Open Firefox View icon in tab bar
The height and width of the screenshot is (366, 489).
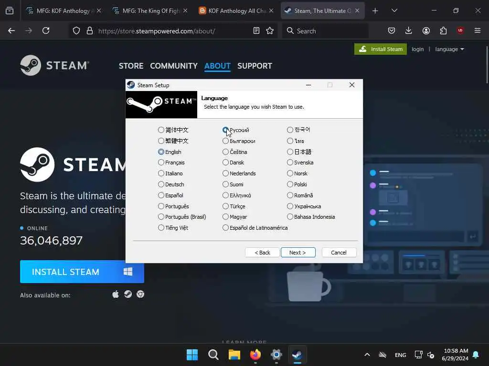click(x=10, y=11)
